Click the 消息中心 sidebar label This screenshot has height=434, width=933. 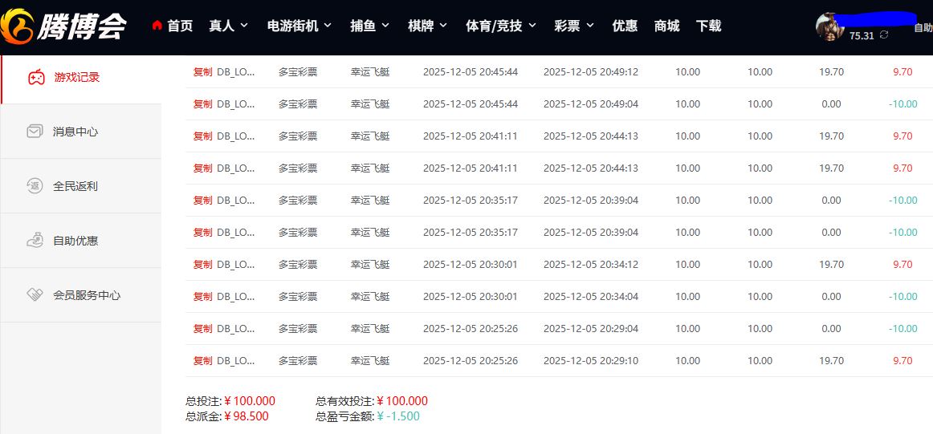point(75,132)
